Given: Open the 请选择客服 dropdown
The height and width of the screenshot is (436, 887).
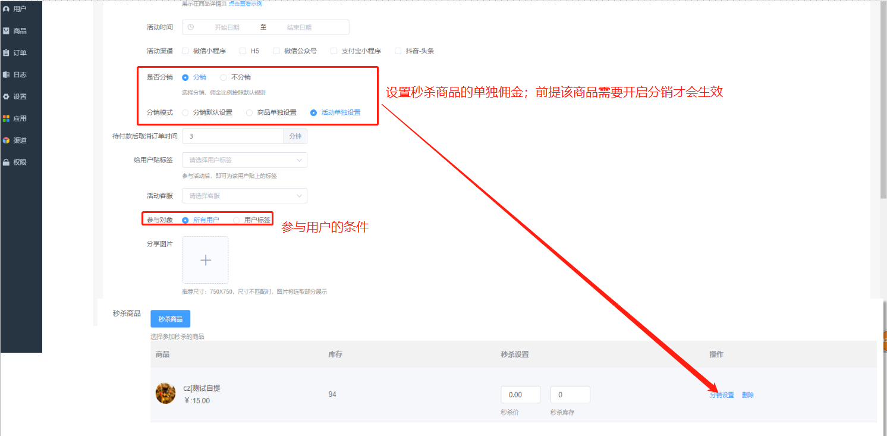Looking at the screenshot, I should pyautogui.click(x=244, y=196).
